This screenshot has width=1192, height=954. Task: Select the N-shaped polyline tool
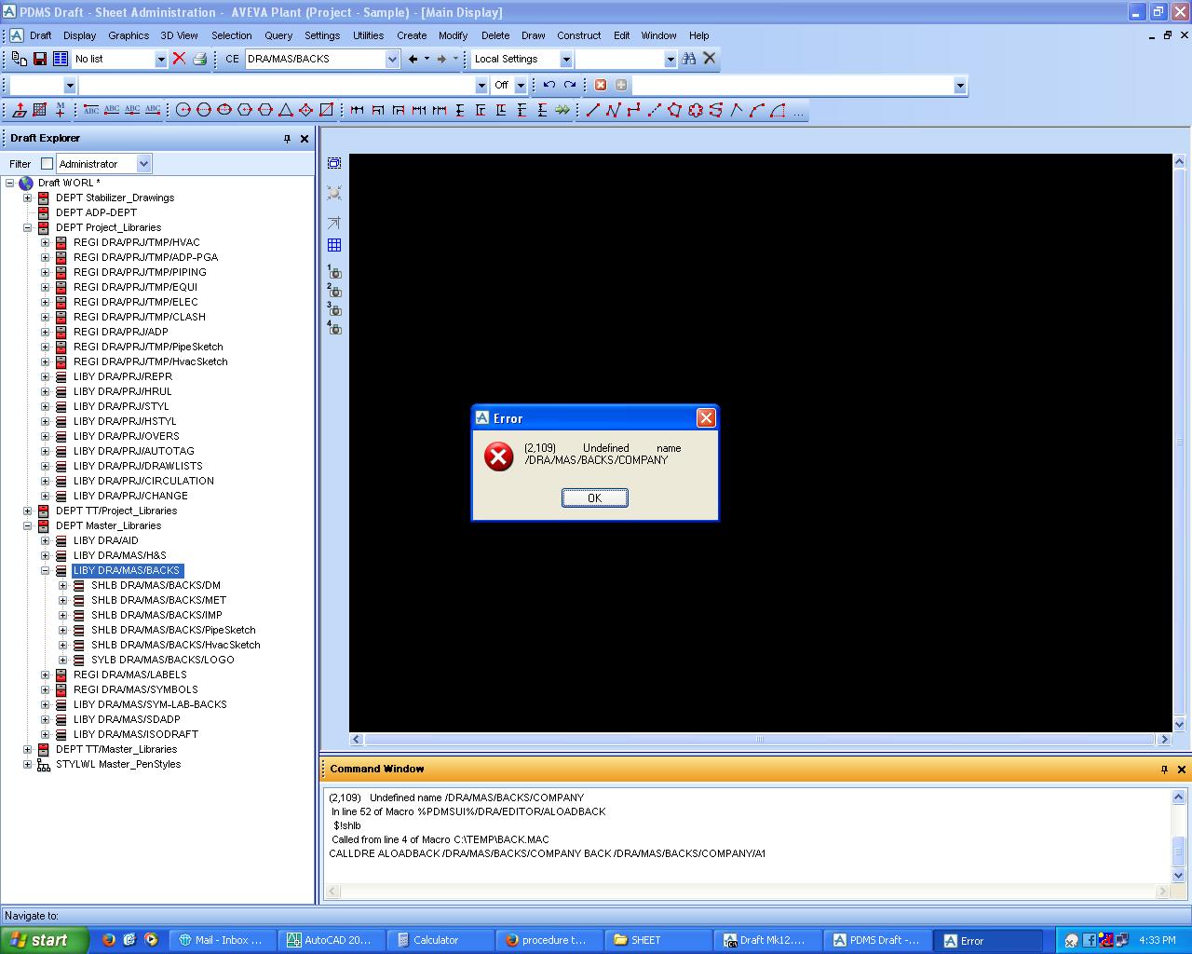tap(613, 110)
